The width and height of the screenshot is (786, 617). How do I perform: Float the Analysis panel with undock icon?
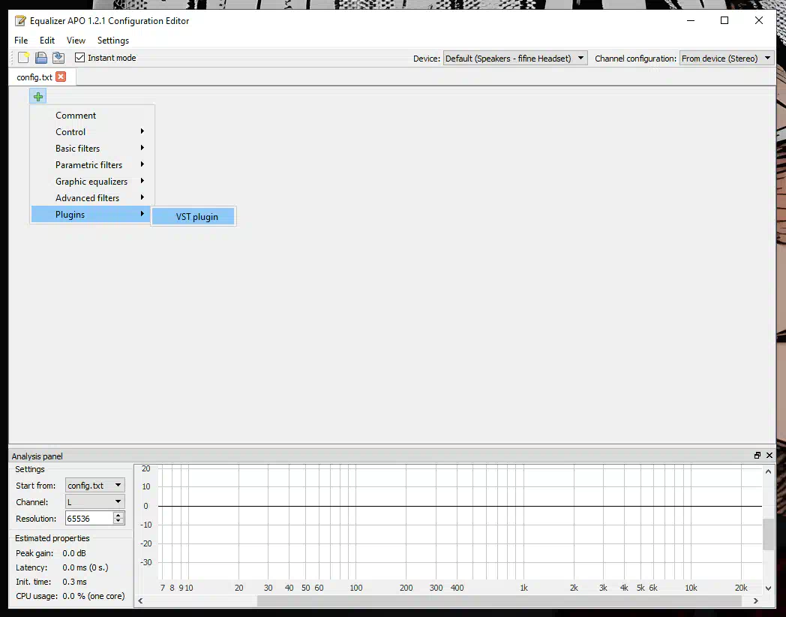(x=757, y=456)
